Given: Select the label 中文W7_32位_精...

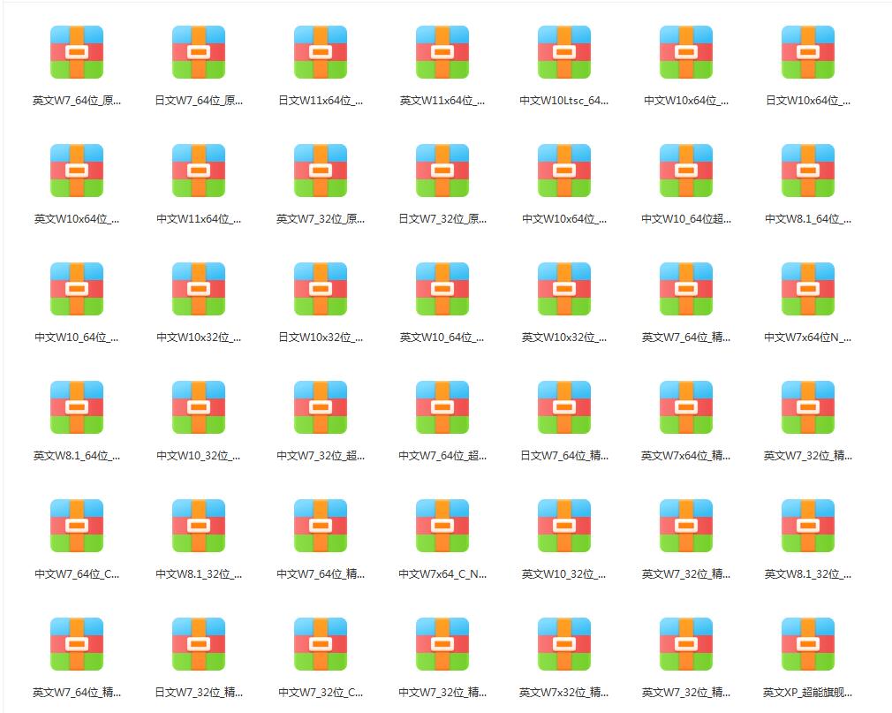Looking at the screenshot, I should pos(442,693).
